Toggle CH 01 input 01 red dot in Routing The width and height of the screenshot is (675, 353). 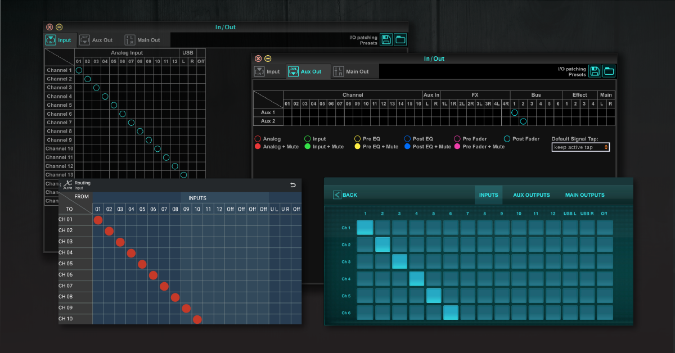(x=98, y=220)
